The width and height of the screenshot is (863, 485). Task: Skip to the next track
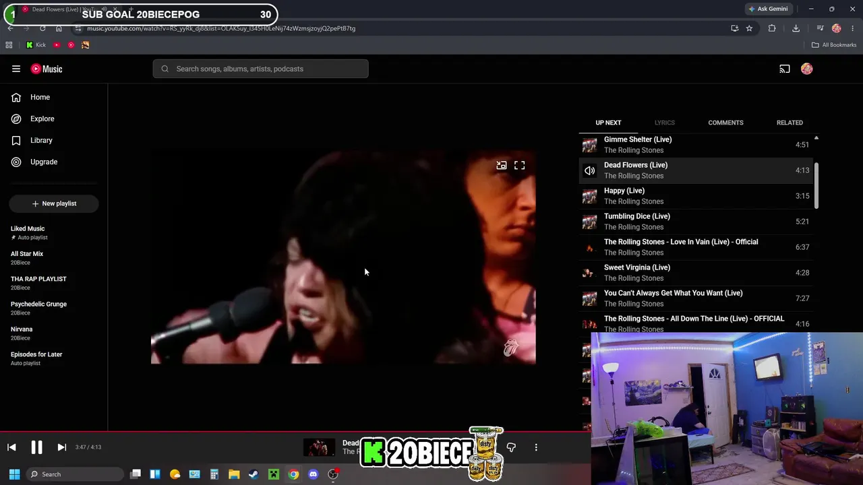pyautogui.click(x=61, y=447)
